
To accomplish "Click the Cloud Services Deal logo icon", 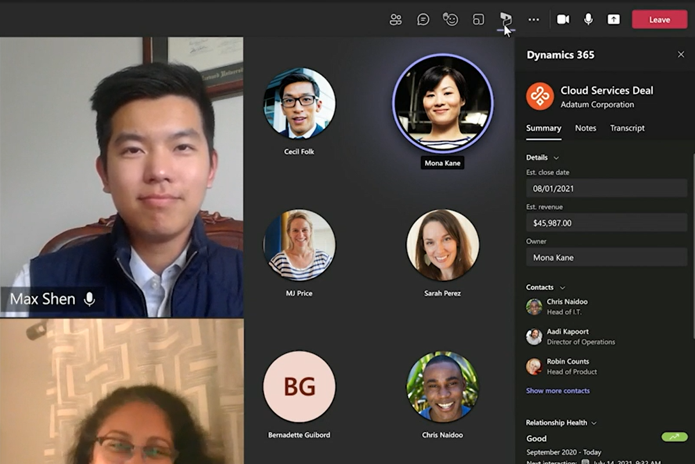I will pyautogui.click(x=540, y=96).
